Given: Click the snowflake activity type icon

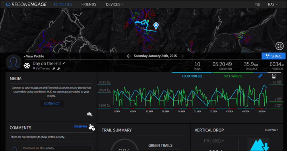Looking at the screenshot, I should pyautogui.click(x=27, y=66).
